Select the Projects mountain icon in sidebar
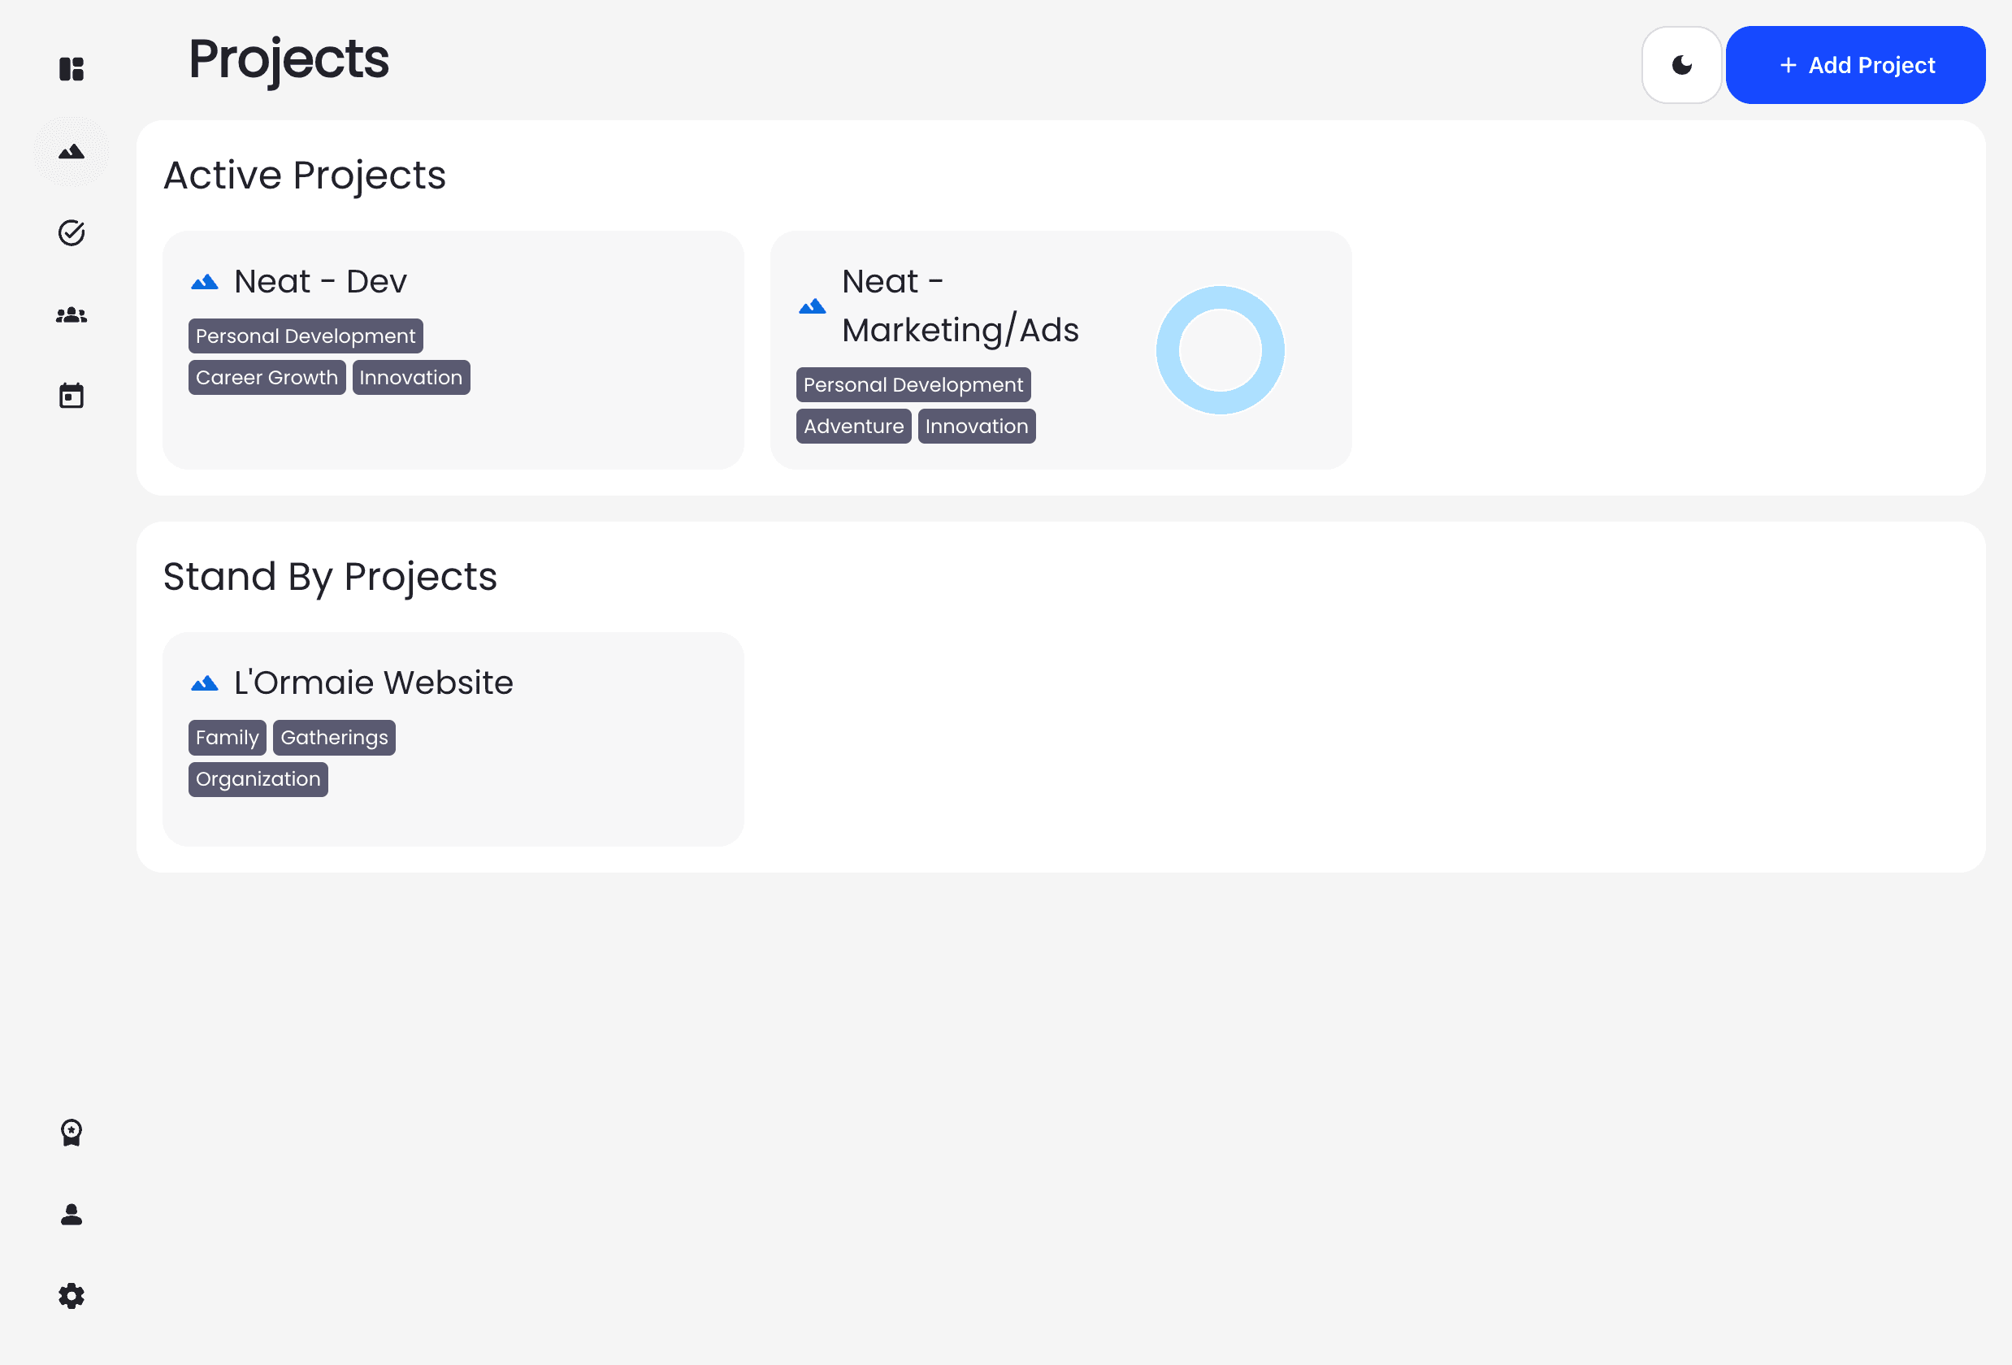Image resolution: width=2012 pixels, height=1365 pixels. coord(70,150)
